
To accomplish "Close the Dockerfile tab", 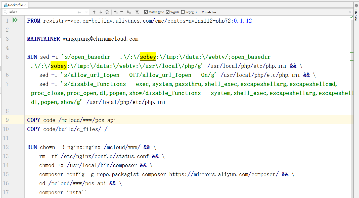I will click(x=26, y=5).
